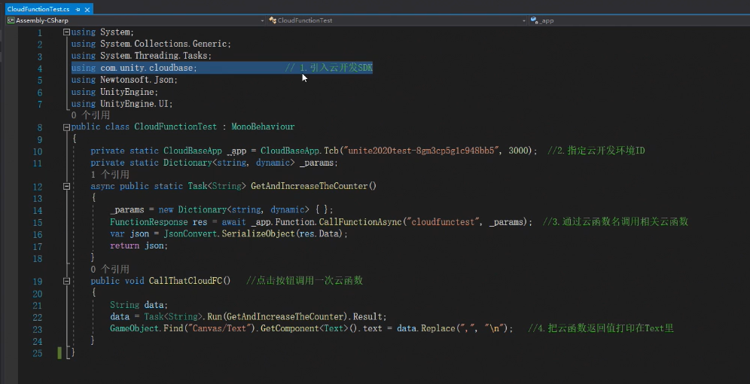750x384 pixels.
Task: Open the '0 个引用' code lens above the class declaration
Action: click(x=90, y=115)
